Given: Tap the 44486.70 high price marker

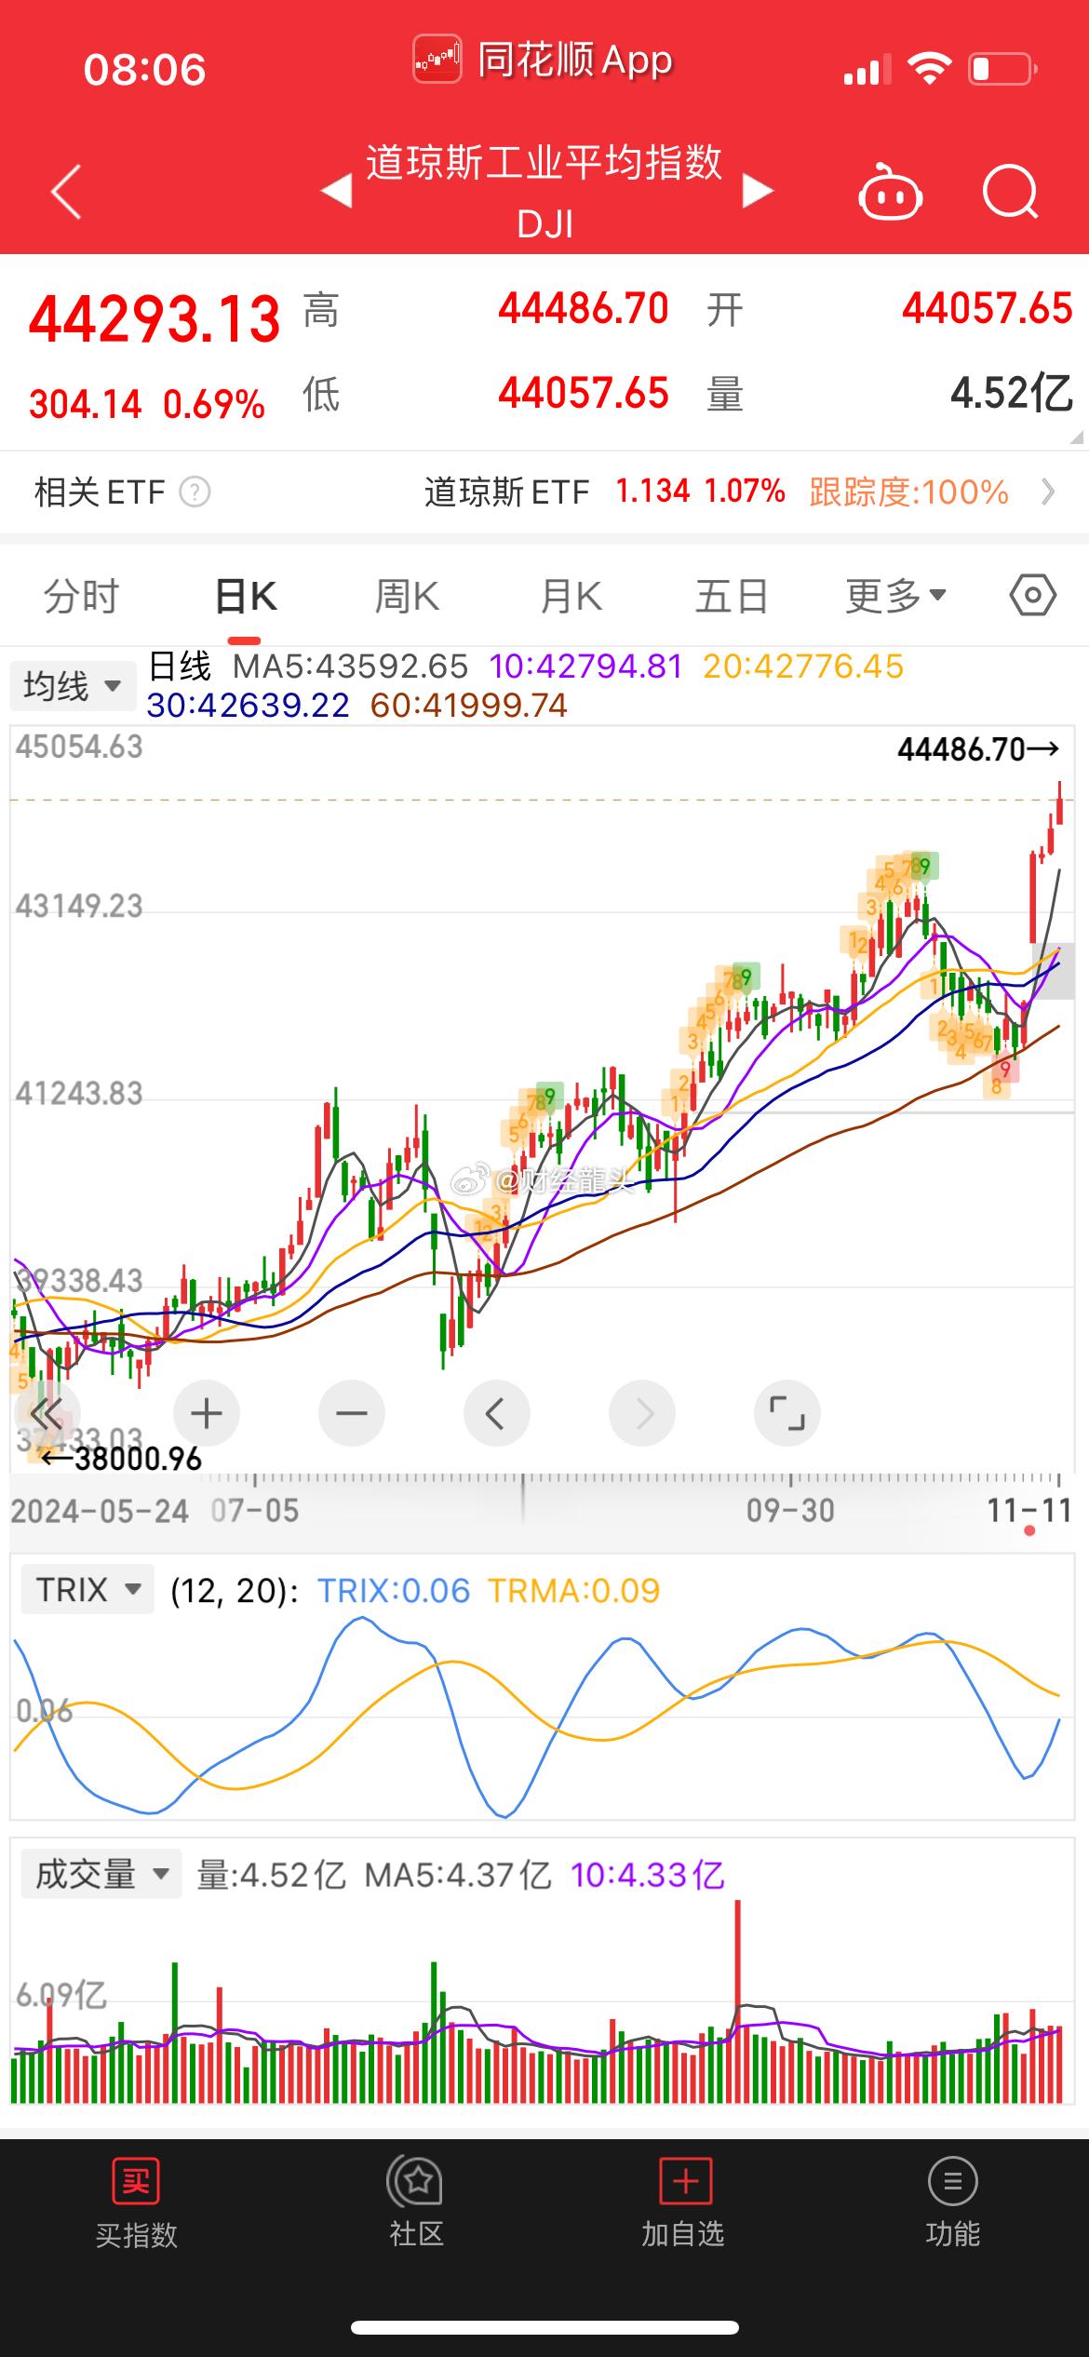Looking at the screenshot, I should click(x=978, y=749).
